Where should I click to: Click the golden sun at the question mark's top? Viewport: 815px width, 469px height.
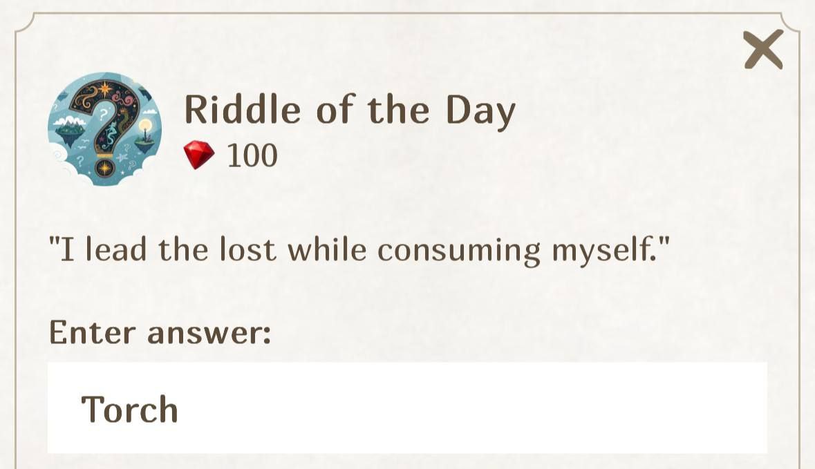click(x=106, y=88)
